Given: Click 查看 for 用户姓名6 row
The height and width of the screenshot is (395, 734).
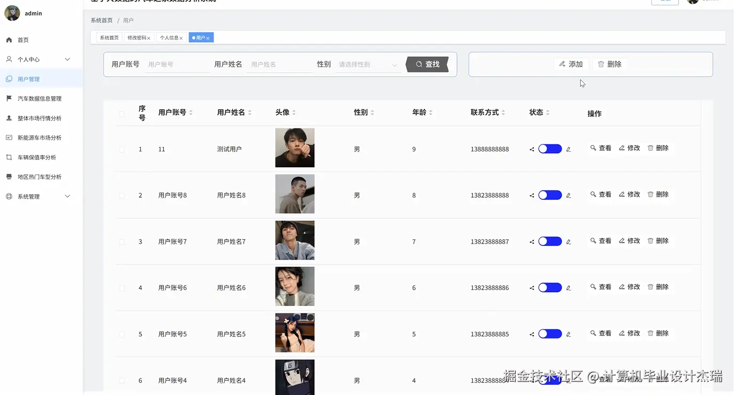Looking at the screenshot, I should [x=601, y=287].
